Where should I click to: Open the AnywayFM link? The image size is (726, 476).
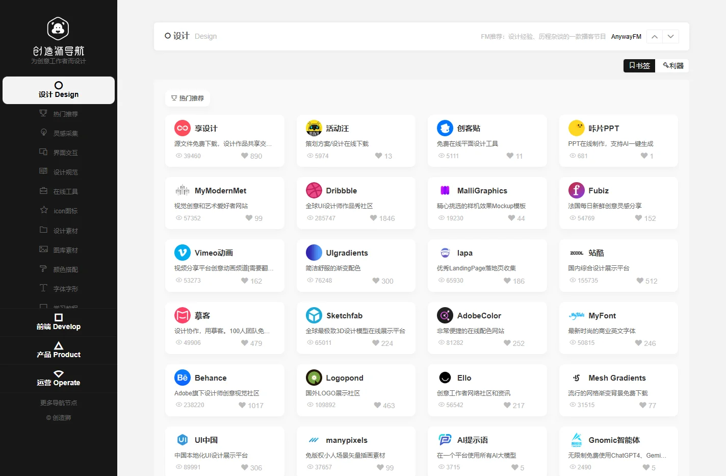click(x=626, y=37)
